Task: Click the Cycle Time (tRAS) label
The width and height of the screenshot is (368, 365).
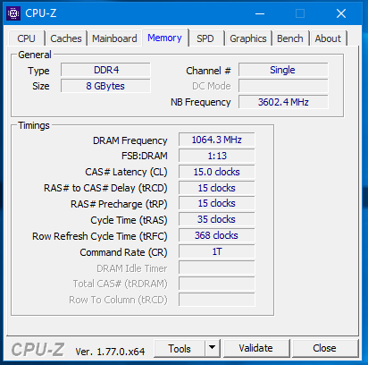Action: pos(129,220)
